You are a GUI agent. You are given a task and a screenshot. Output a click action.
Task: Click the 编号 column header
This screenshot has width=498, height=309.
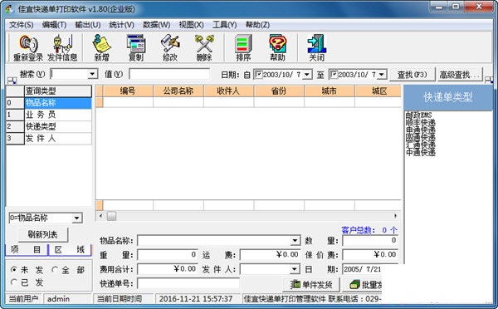[x=128, y=91]
